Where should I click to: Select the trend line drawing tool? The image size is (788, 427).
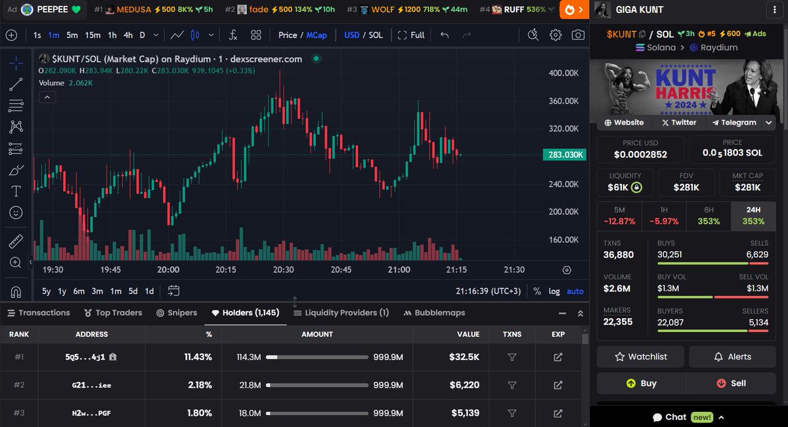click(x=16, y=84)
